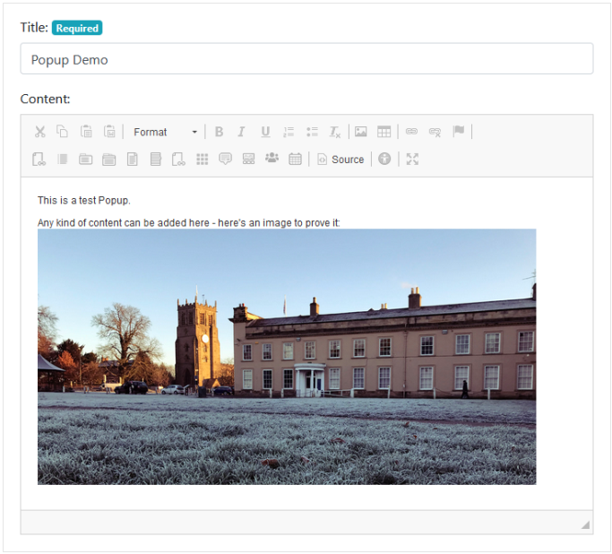Image resolution: width=612 pixels, height=554 pixels.
Task: Open the Format dropdown
Action: [x=165, y=132]
